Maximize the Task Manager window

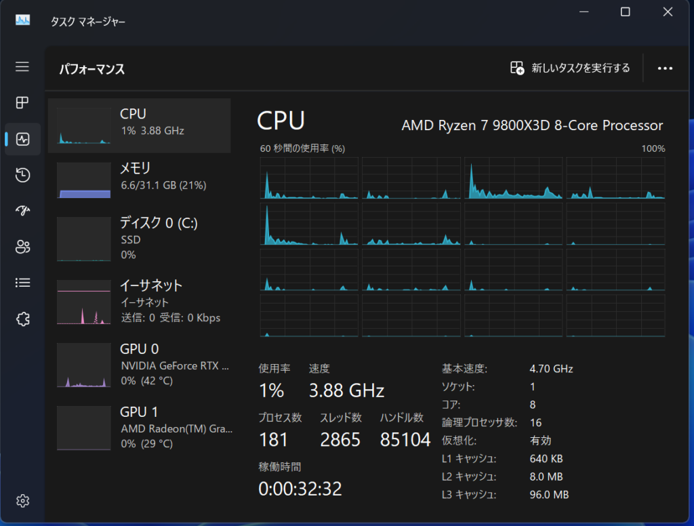click(625, 12)
